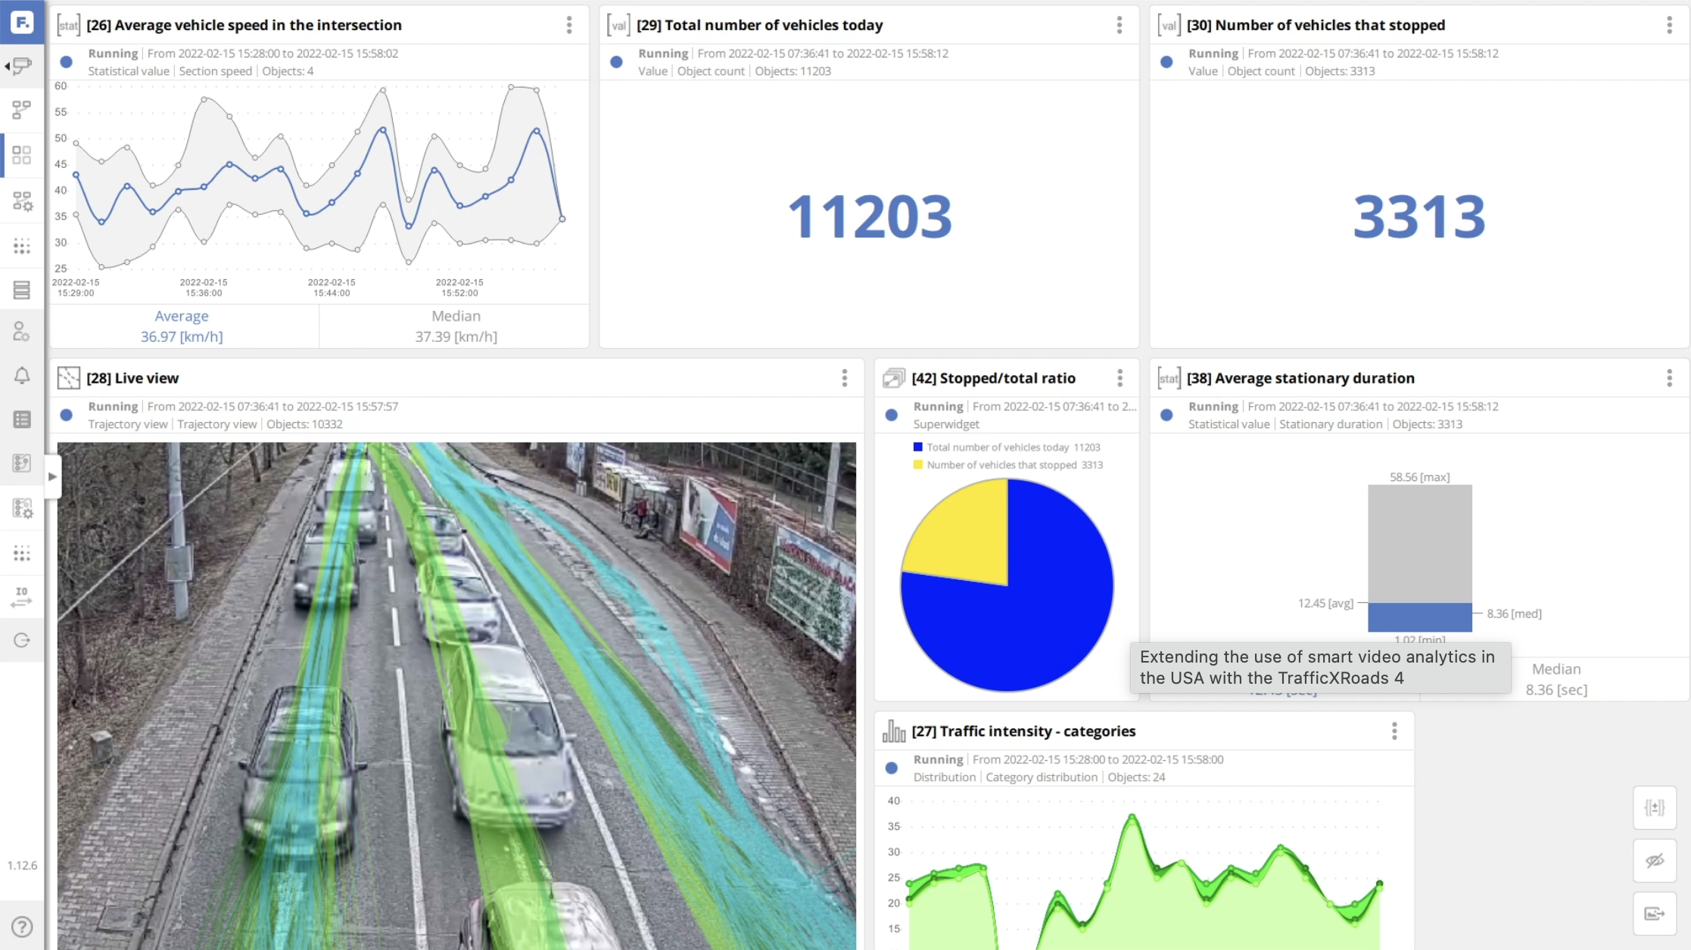Open three-dot menu of Traffic intensity categories
The width and height of the screenshot is (1691, 950).
point(1394,731)
